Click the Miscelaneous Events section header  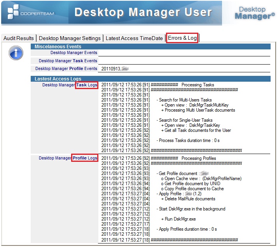coord(150,46)
